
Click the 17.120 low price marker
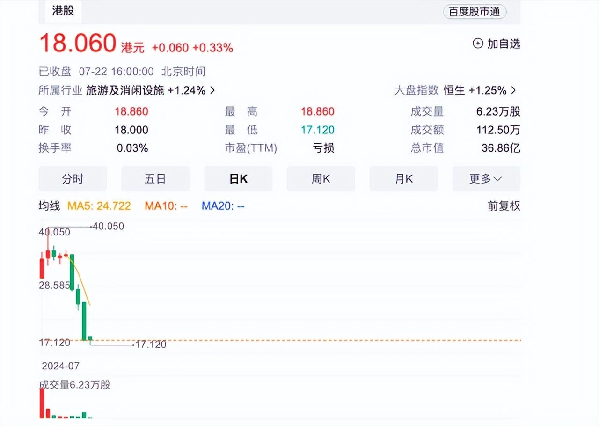[150, 345]
